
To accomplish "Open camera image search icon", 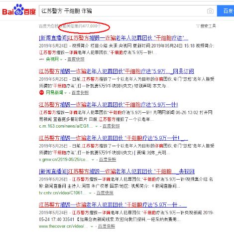I will pos(210,11).
